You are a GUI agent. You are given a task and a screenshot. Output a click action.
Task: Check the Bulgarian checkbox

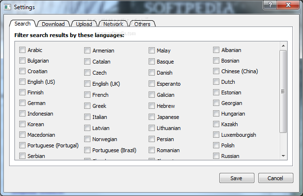pyautogui.click(x=22, y=61)
